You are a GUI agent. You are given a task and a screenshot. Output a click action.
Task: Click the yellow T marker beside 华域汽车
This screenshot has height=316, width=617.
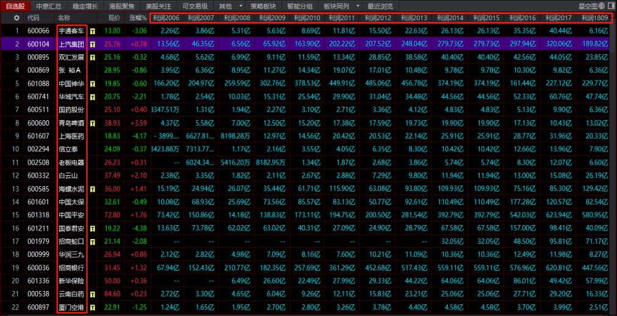[93, 97]
